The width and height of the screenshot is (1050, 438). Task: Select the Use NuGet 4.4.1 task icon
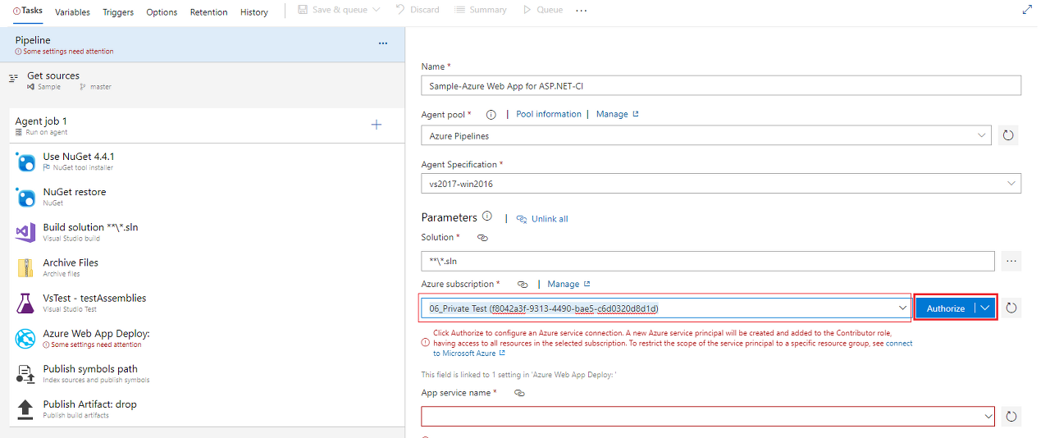(25, 161)
